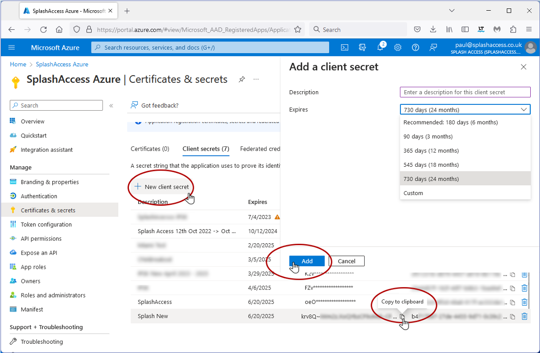Image resolution: width=540 pixels, height=353 pixels.
Task: Save to Pocket from the toolbar
Action: (x=417, y=30)
